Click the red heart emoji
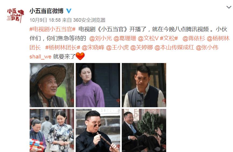Screen dimensions: 233x152 click(x=80, y=56)
